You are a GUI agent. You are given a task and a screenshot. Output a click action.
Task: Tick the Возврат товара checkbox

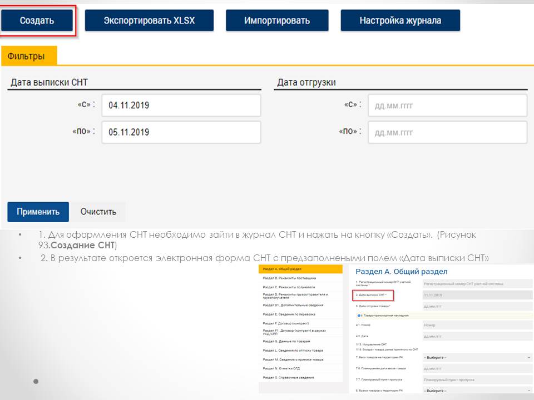pyautogui.click(x=357, y=349)
